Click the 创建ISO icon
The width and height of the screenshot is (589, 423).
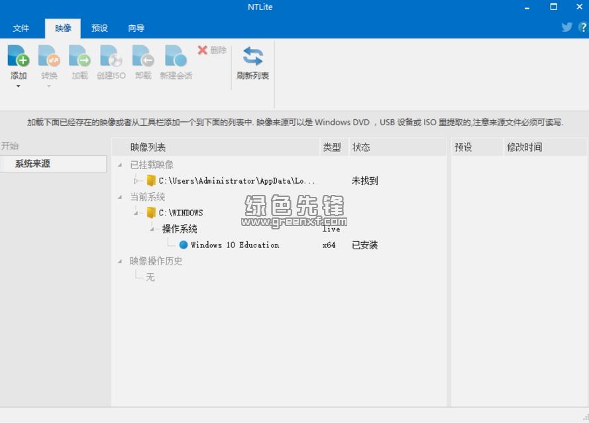[111, 56]
